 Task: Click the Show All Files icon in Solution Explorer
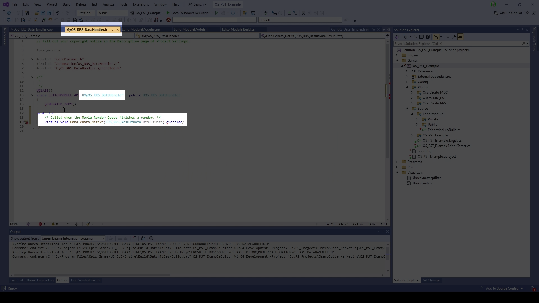428,37
